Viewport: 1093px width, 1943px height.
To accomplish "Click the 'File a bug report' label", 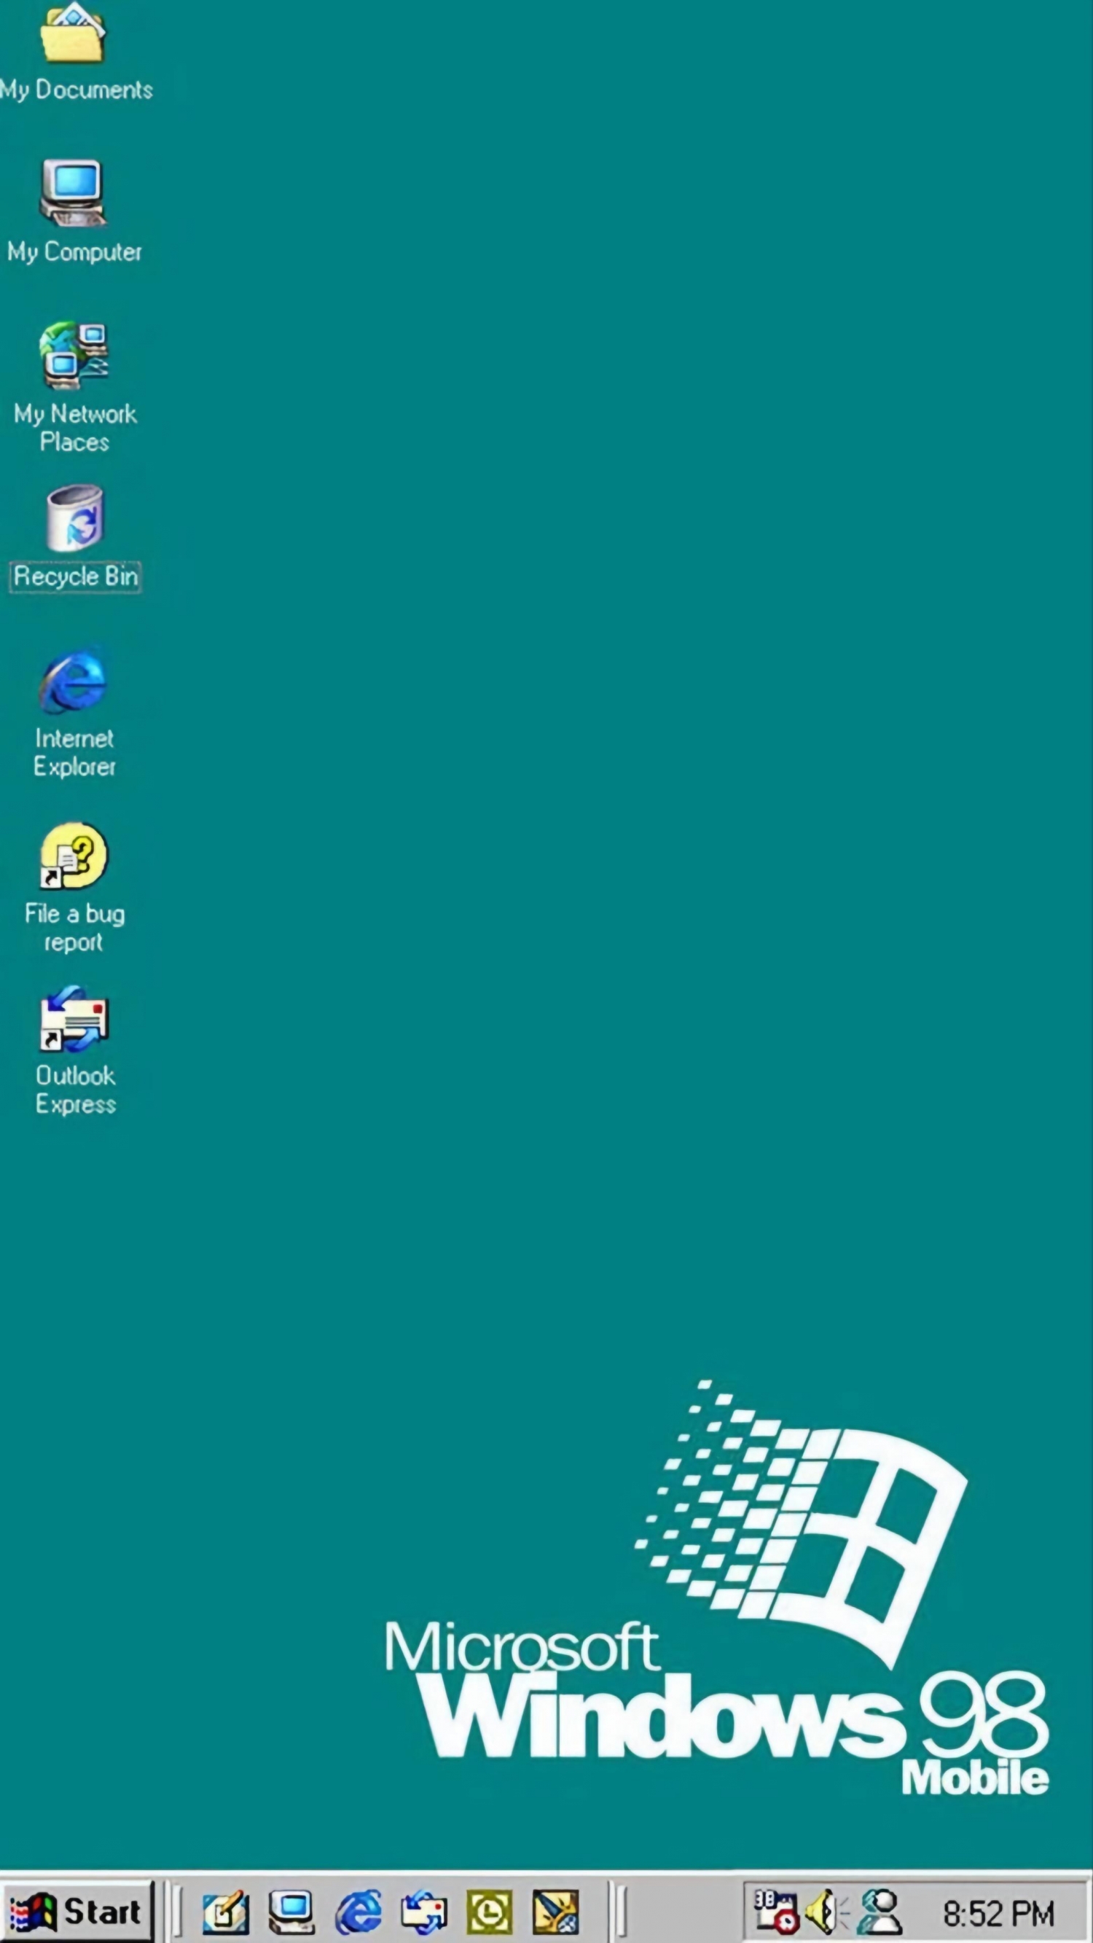I will click(x=74, y=928).
